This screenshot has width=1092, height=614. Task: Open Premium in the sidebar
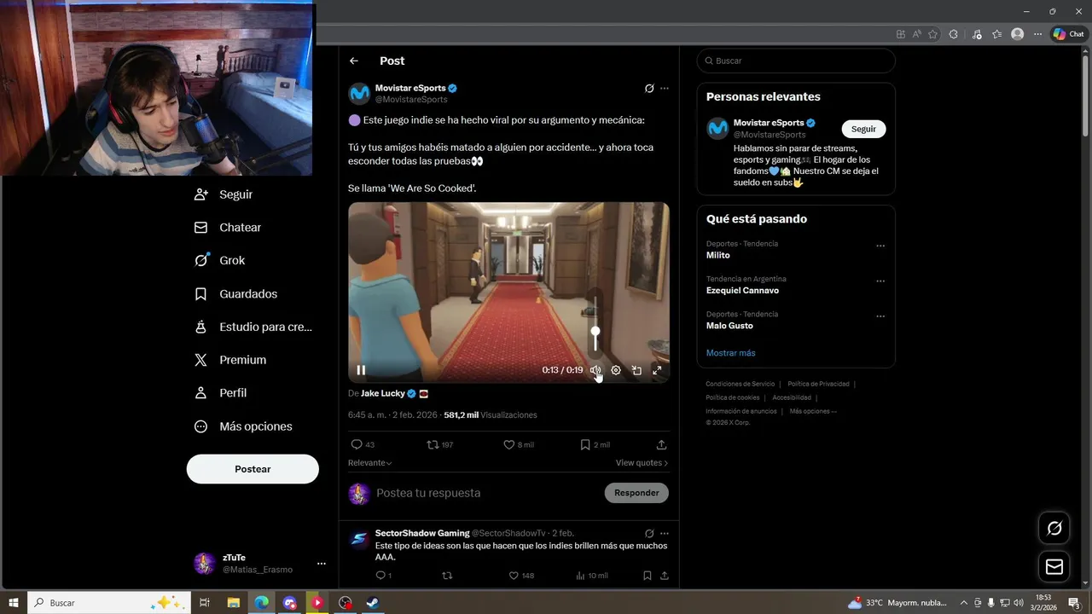tap(230, 360)
